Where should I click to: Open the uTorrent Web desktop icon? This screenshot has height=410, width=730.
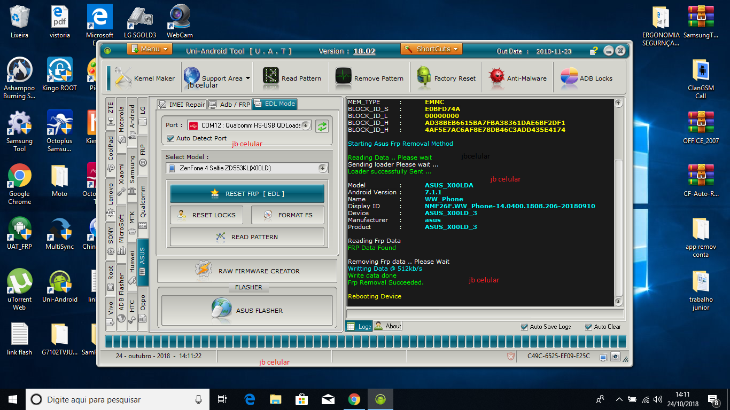tap(20, 290)
